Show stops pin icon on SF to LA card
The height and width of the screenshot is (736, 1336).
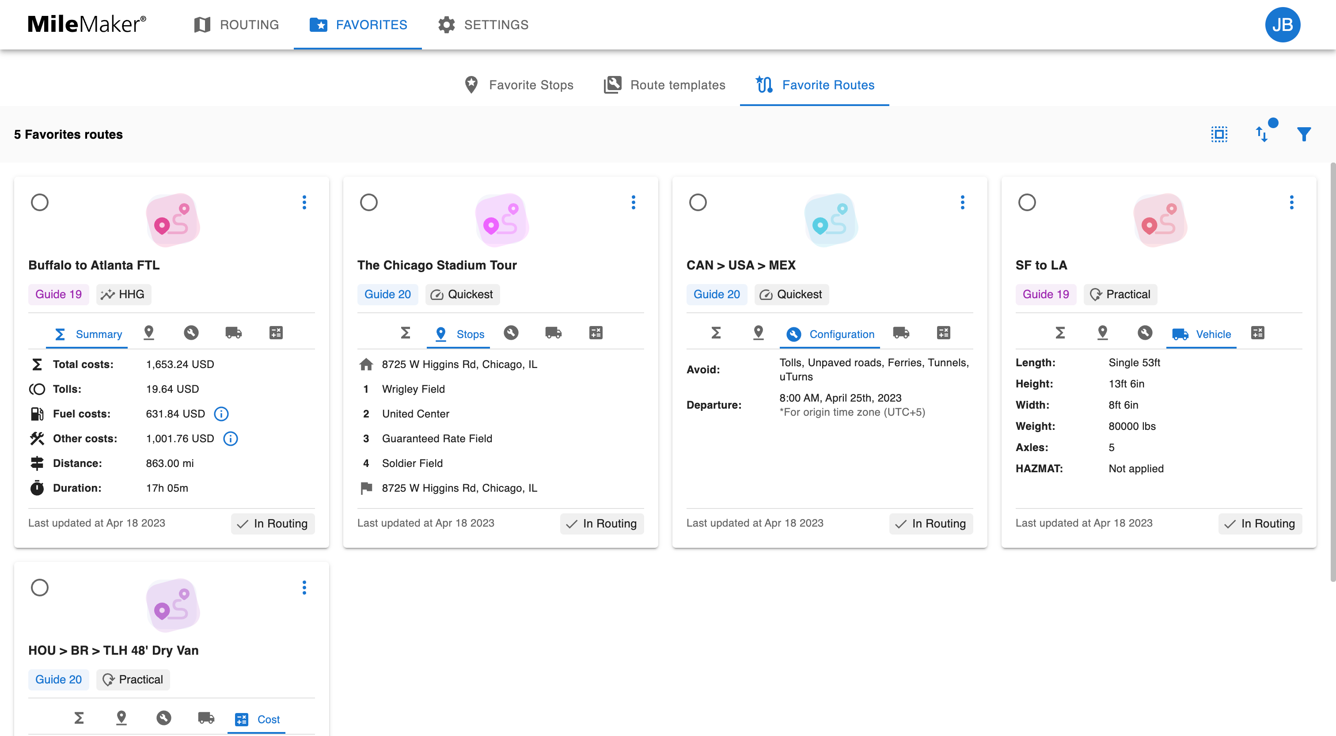coord(1103,333)
